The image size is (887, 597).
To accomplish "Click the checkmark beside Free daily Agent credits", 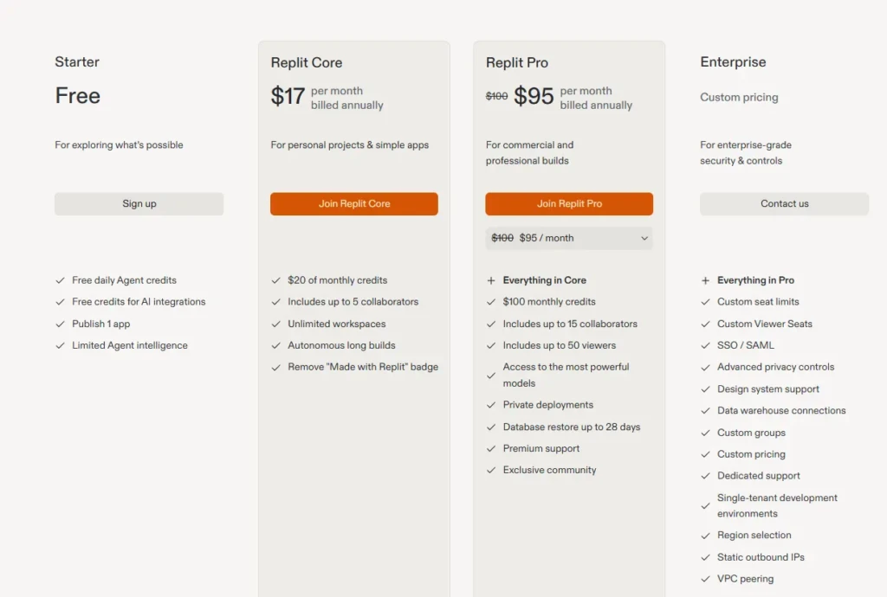I will [59, 280].
